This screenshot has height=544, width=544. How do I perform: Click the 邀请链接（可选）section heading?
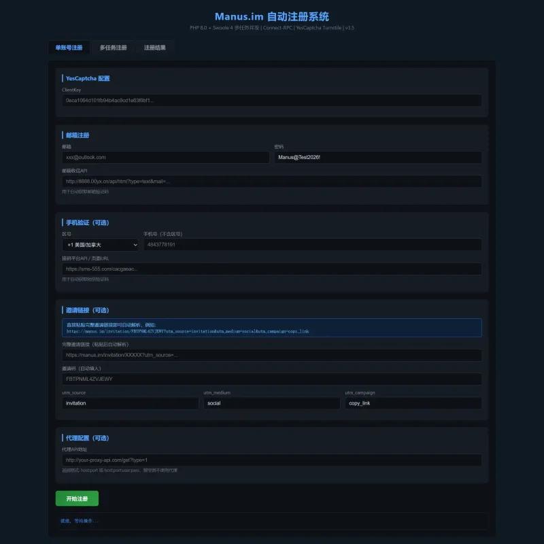point(88,310)
